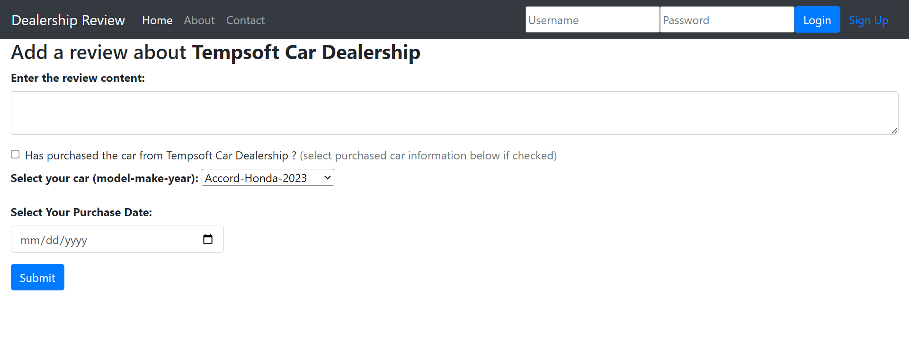Image resolution: width=909 pixels, height=341 pixels.
Task: Click inside the review content text area
Action: pos(454,113)
